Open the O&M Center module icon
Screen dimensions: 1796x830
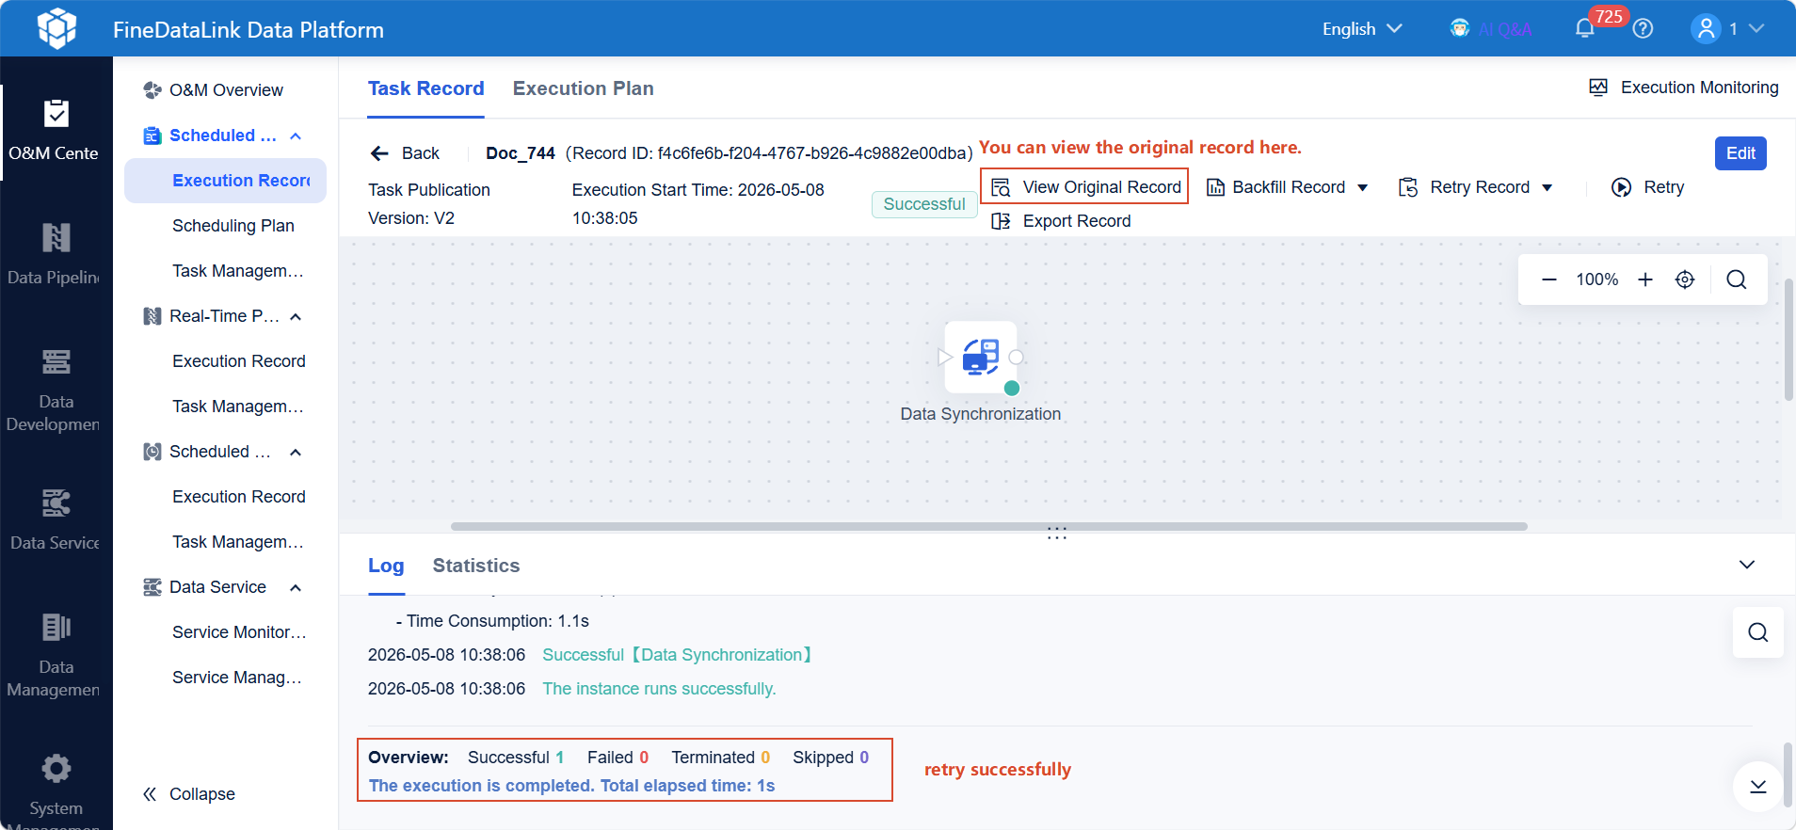[56, 114]
